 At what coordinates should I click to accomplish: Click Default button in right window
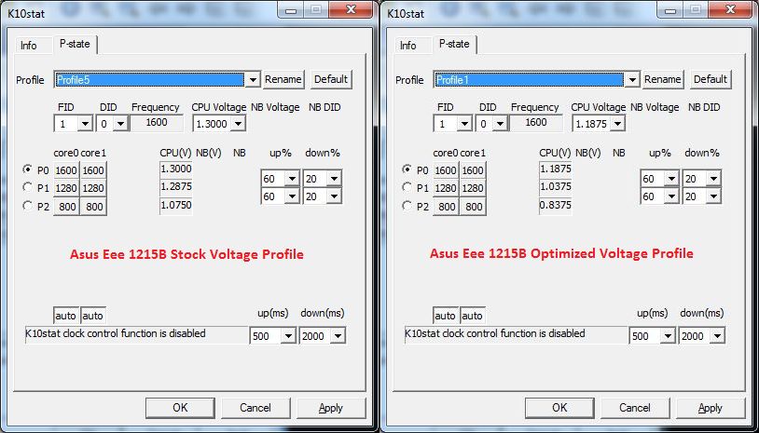(x=711, y=79)
